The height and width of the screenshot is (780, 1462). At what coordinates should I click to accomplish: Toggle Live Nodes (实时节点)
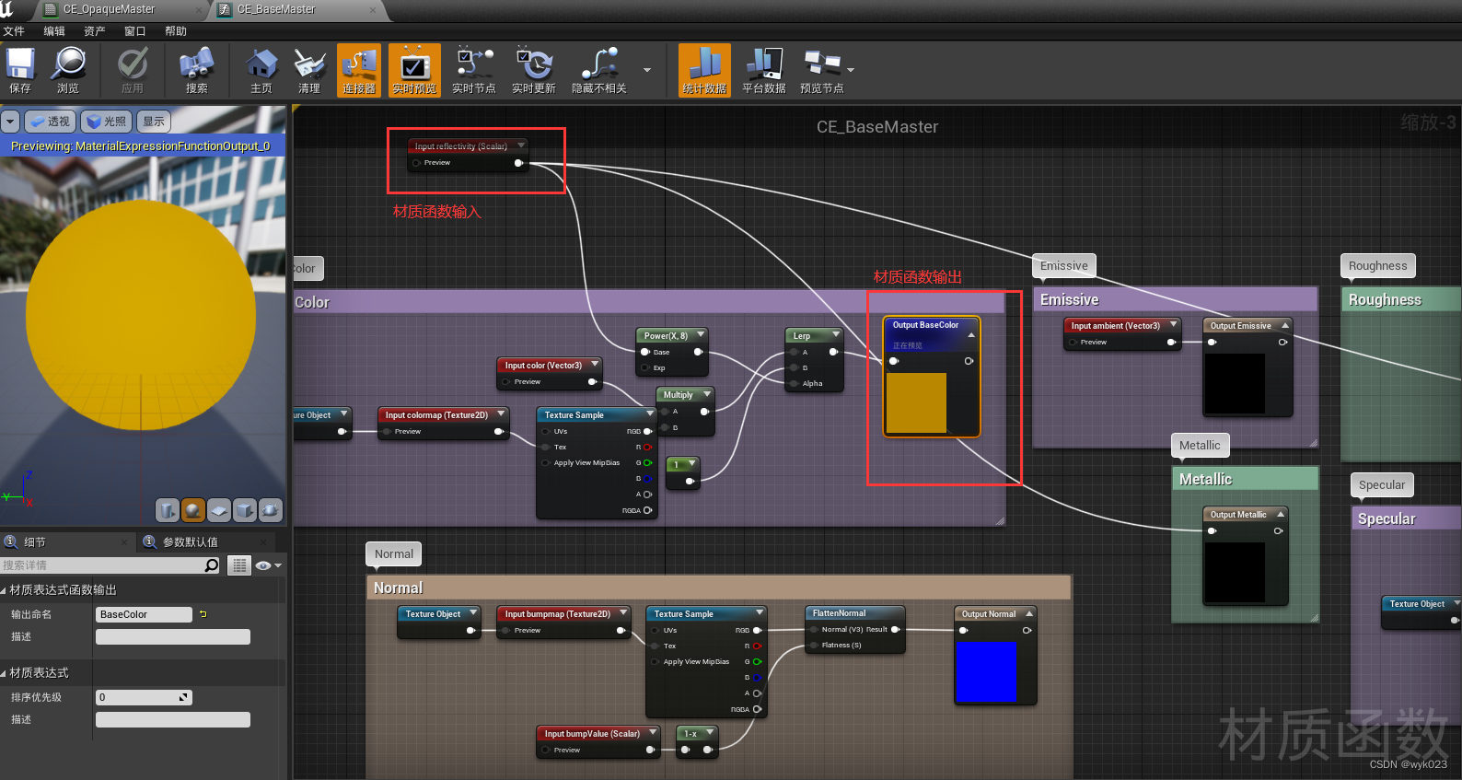pos(474,70)
